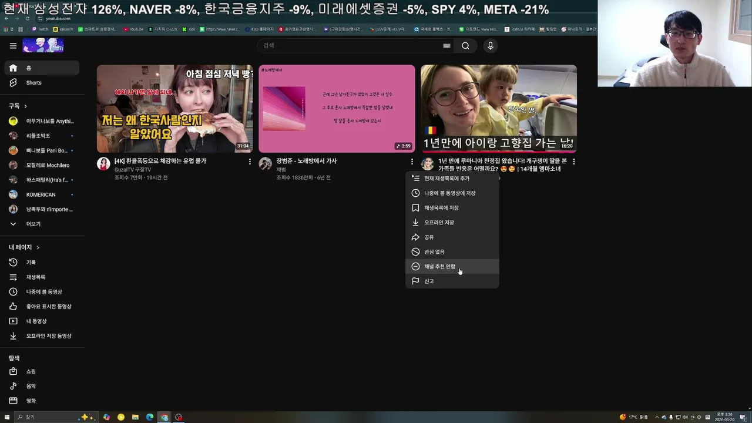Select 공유 share menu item
This screenshot has height=423, width=752.
pyautogui.click(x=452, y=237)
